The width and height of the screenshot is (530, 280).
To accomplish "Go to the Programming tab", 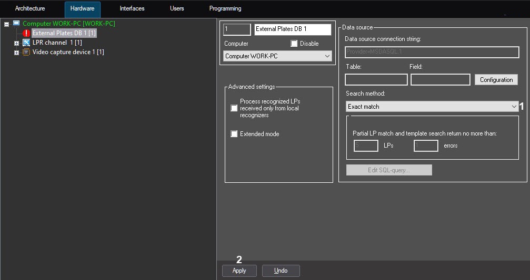I will tap(225, 9).
